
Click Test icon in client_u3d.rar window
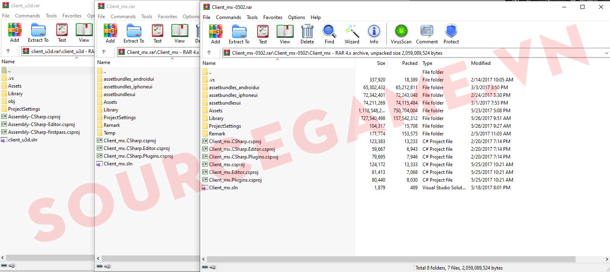[x=62, y=32]
